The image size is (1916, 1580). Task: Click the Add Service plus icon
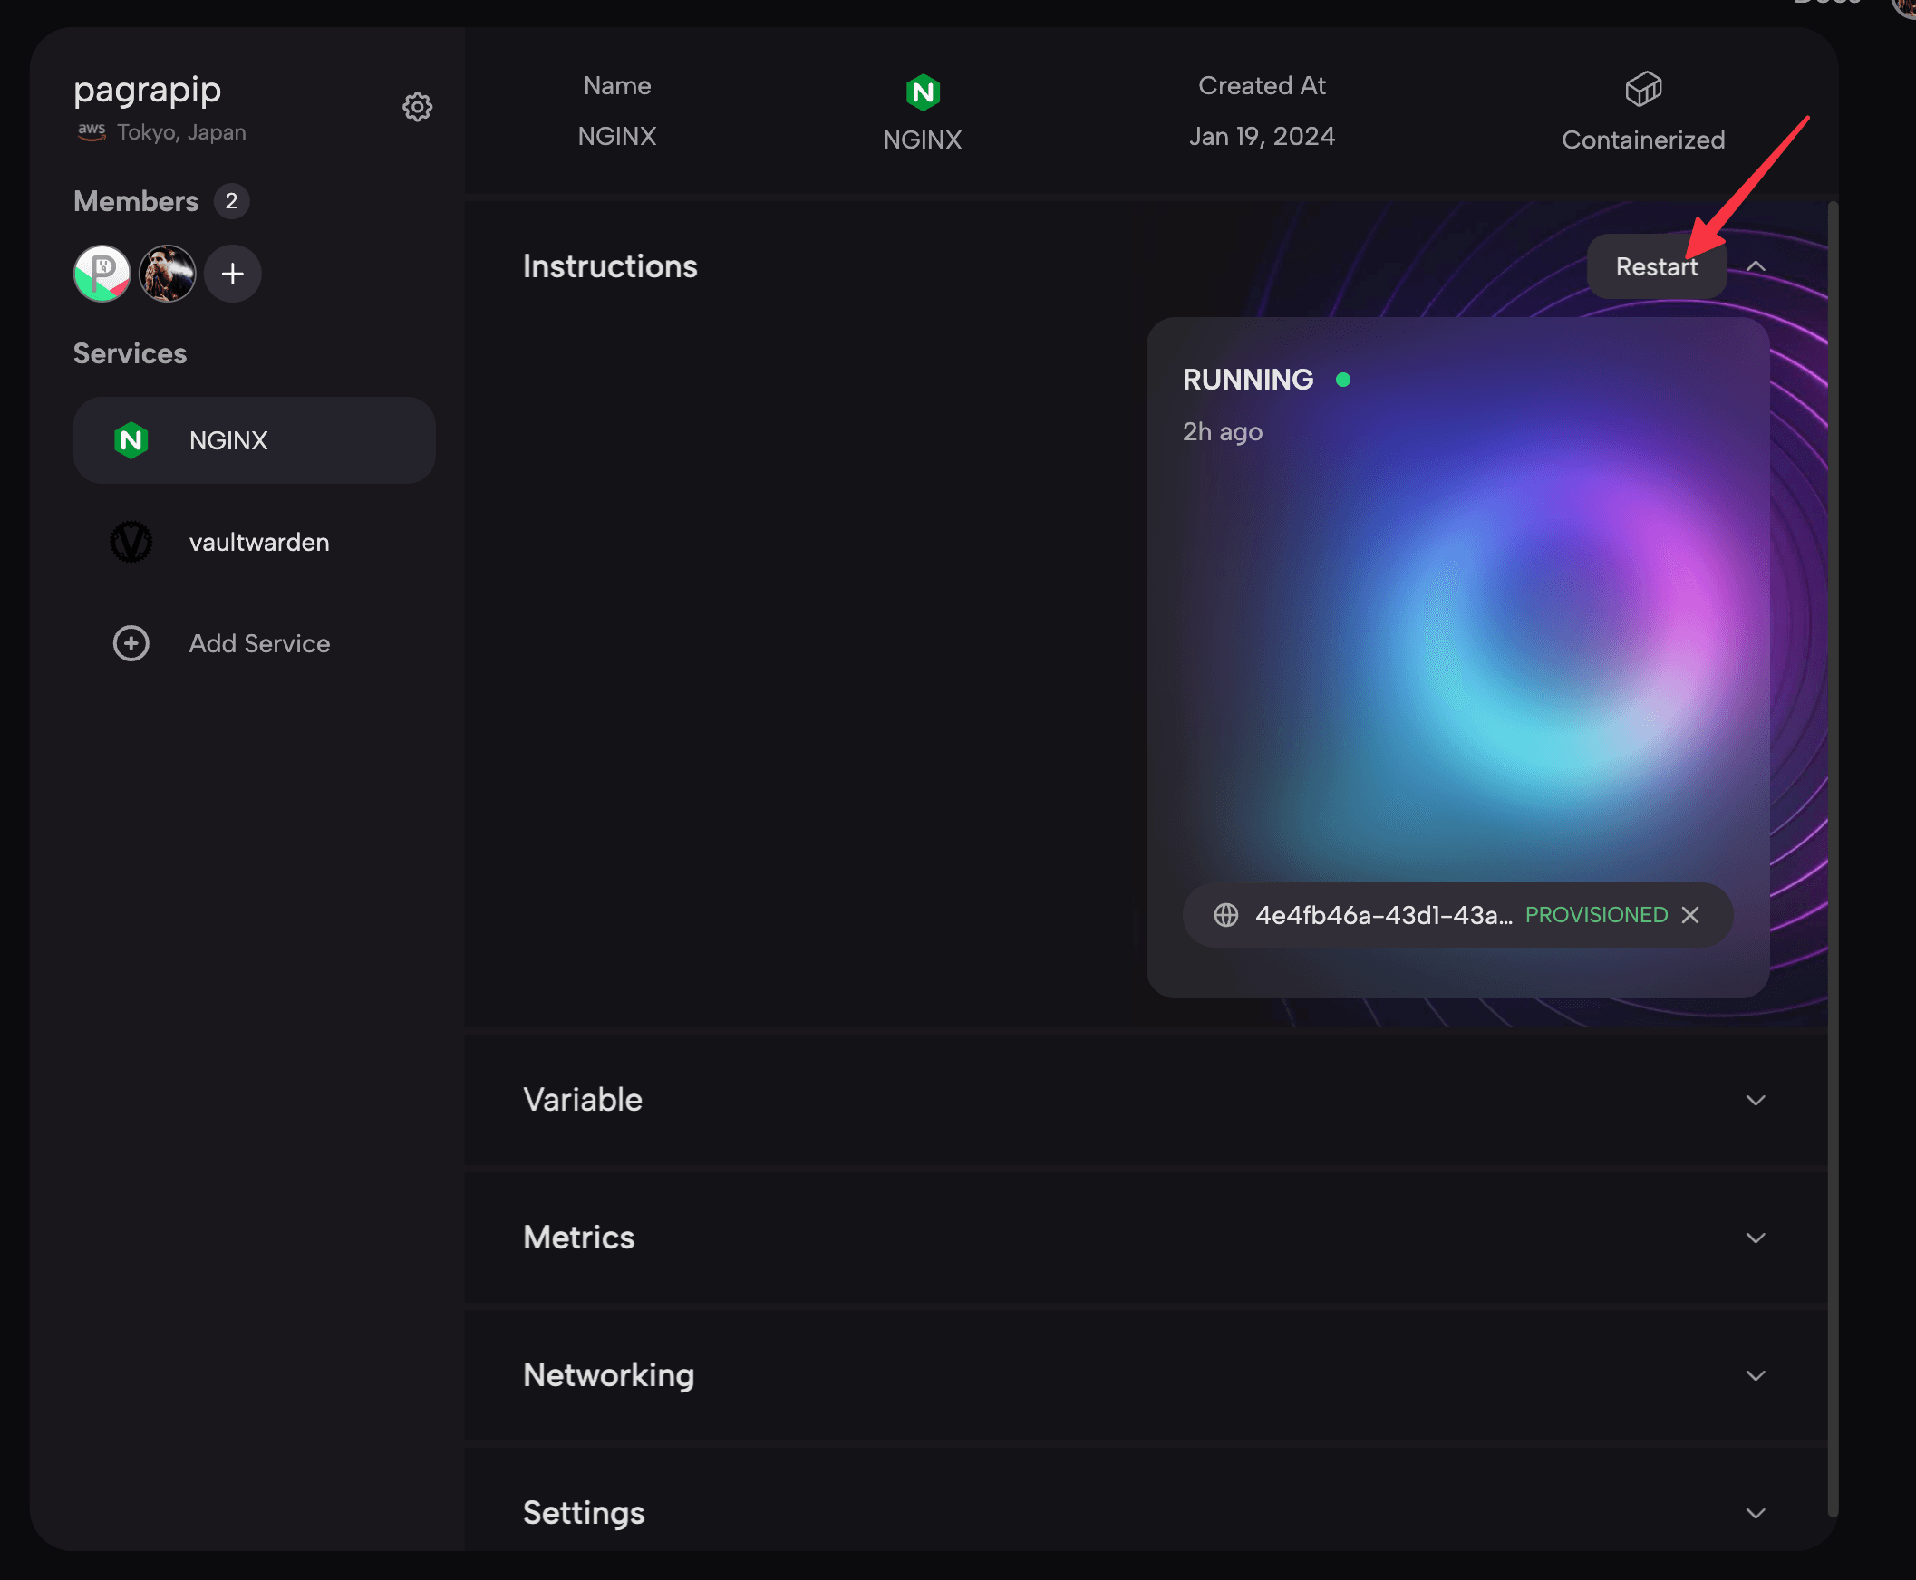pos(129,644)
